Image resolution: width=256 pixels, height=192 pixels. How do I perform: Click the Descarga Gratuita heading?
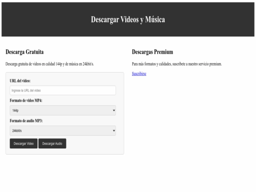[x=25, y=52]
